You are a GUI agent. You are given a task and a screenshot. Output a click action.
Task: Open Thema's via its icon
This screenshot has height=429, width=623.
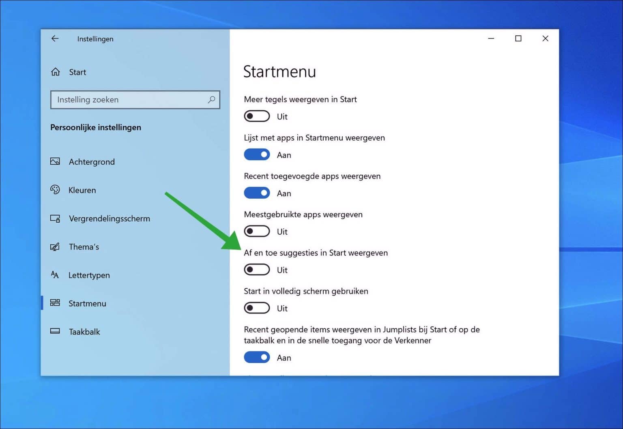pos(55,247)
